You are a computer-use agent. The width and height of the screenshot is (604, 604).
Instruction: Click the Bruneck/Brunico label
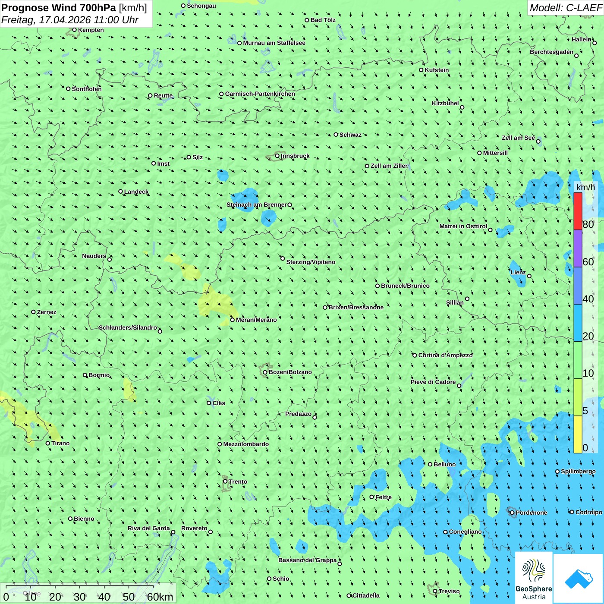[405, 286]
